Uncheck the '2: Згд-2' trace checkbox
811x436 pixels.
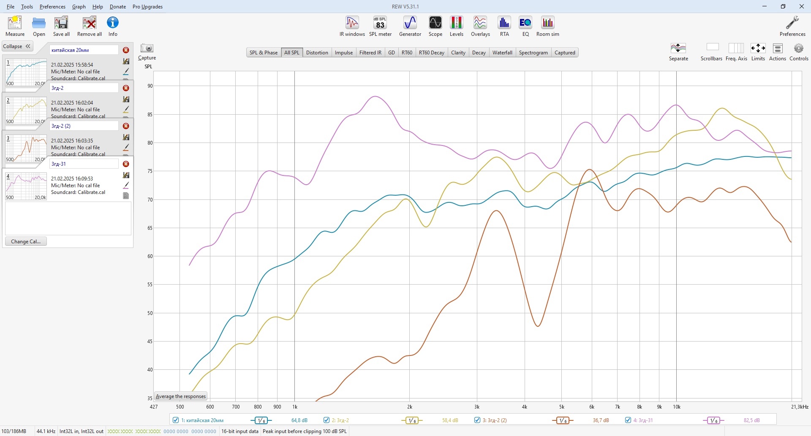click(x=327, y=420)
